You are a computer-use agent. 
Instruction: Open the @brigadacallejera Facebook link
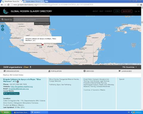(11, 94)
